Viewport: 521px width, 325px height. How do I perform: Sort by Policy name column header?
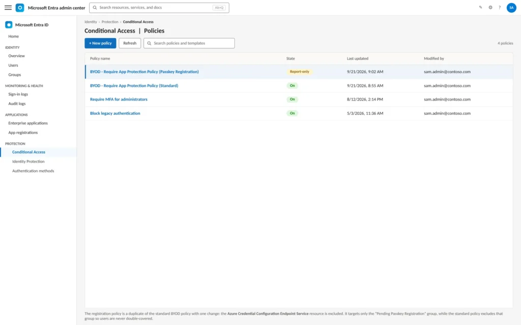click(x=100, y=58)
